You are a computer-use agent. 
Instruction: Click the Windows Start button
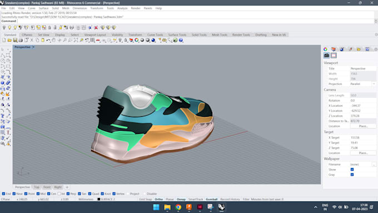tap(156, 207)
